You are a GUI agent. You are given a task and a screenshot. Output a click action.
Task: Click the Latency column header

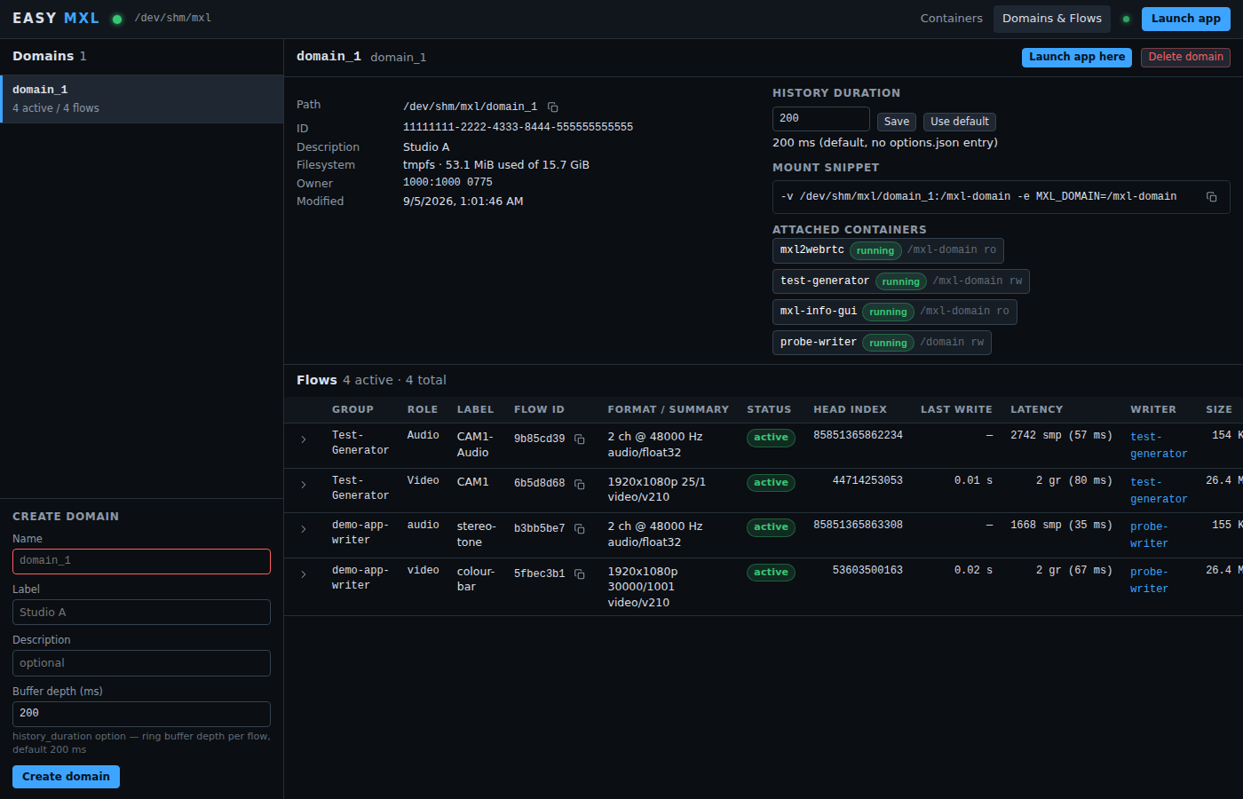click(x=1036, y=409)
